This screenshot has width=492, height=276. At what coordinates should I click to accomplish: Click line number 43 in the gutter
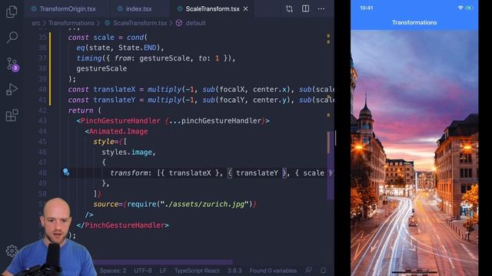42,121
